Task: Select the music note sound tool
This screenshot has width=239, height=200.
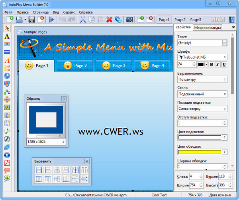Action: point(7,131)
